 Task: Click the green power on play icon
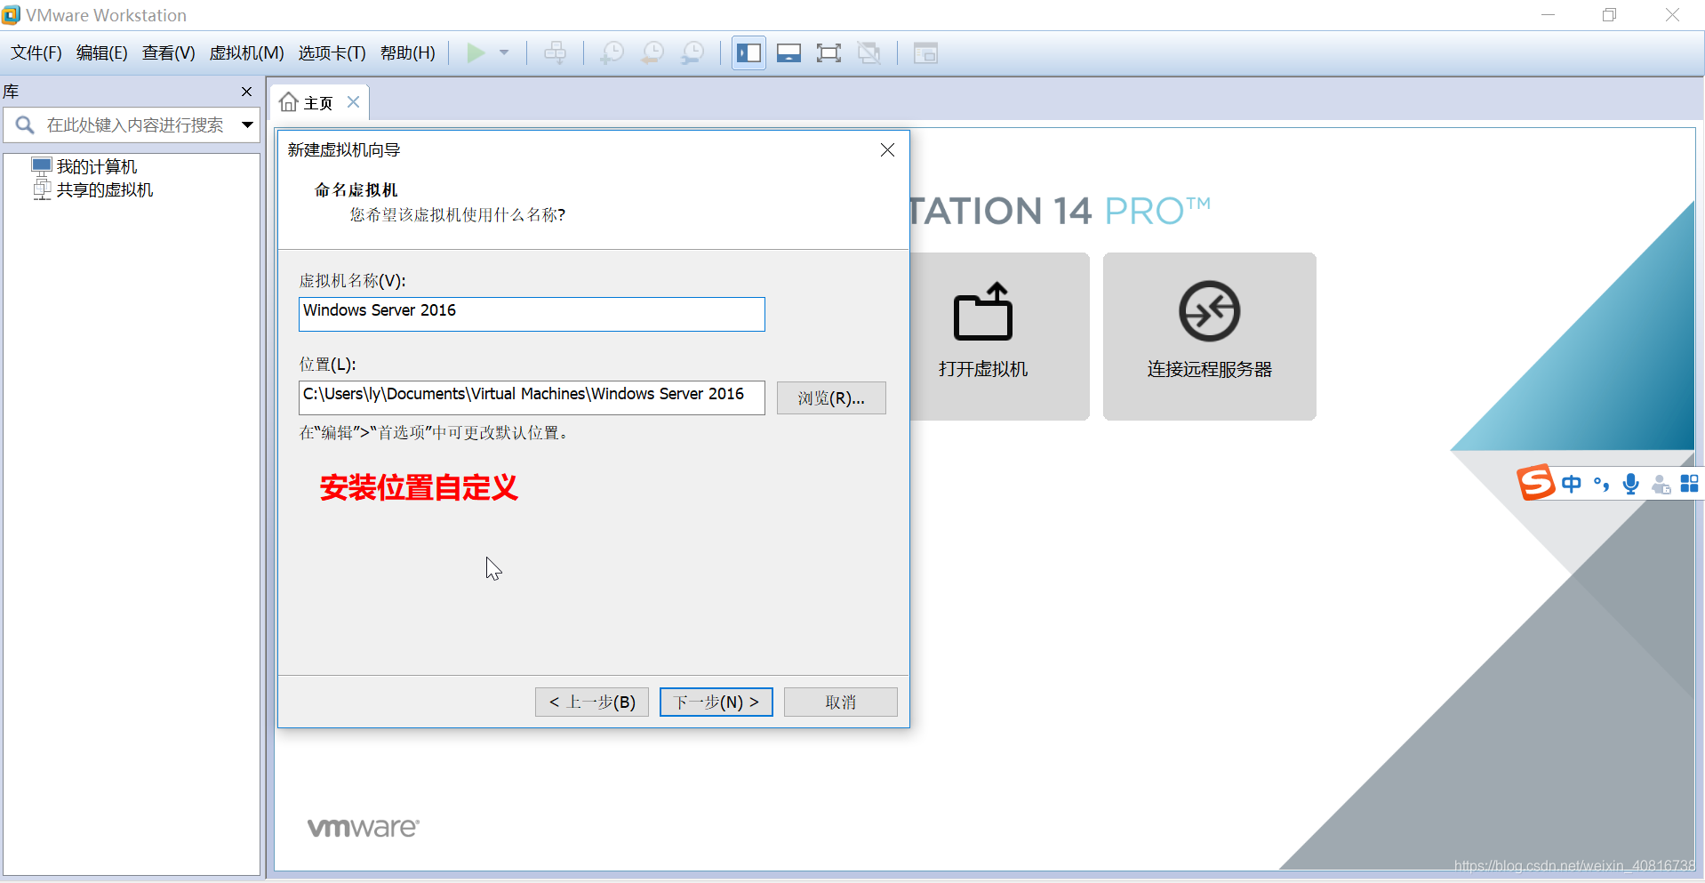click(476, 53)
